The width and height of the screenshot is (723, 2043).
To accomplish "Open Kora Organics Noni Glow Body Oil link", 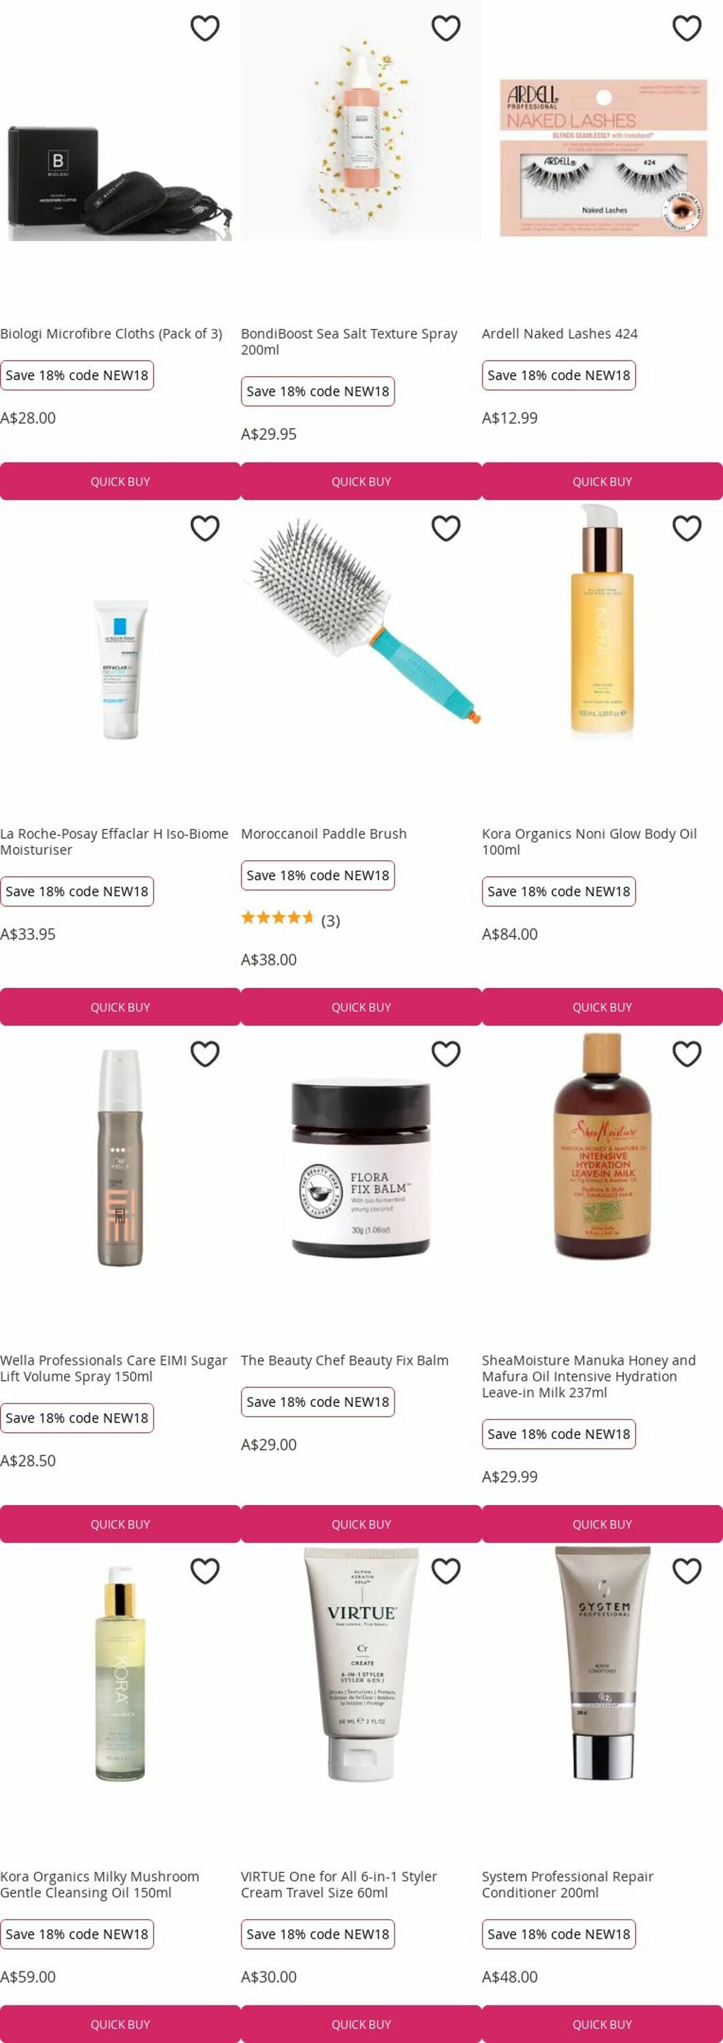I will coord(589,842).
